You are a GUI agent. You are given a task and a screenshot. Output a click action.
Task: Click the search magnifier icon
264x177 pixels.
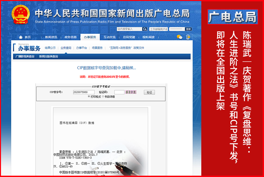point(145,29)
